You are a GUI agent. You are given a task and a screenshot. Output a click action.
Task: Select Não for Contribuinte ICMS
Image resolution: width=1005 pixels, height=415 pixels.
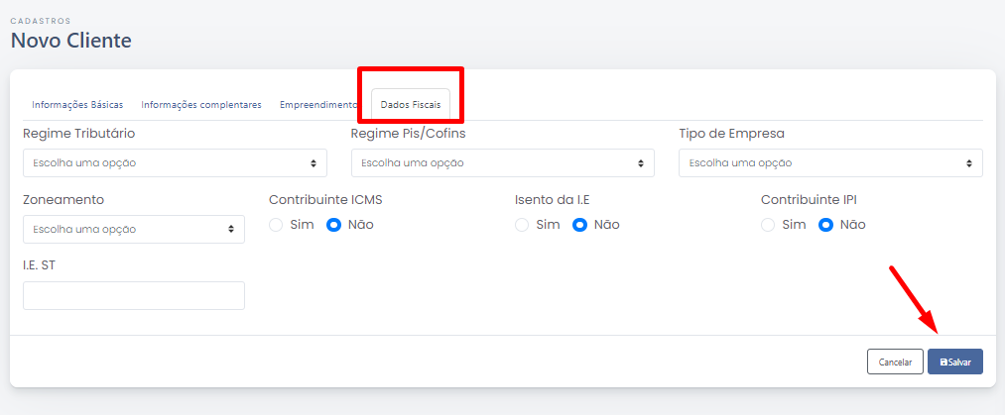[x=333, y=225]
